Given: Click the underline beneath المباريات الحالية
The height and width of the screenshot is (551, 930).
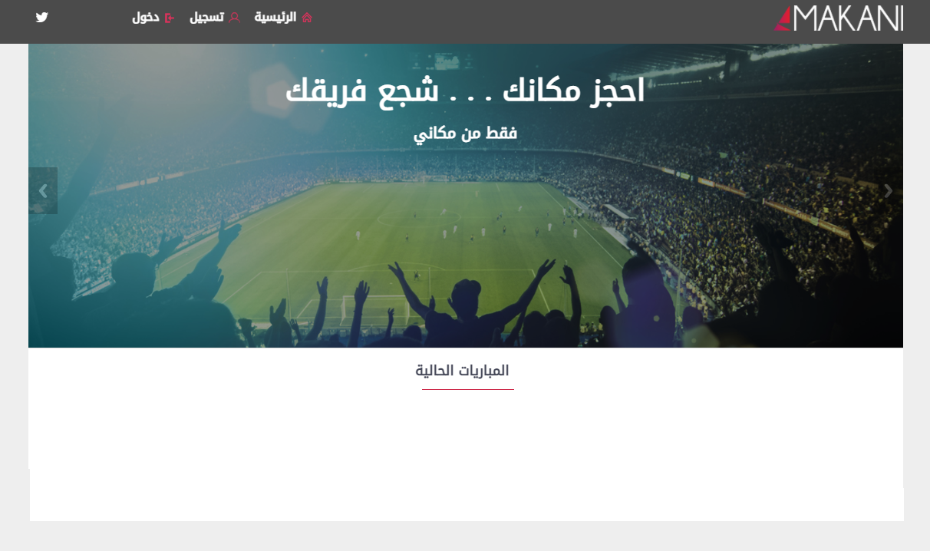Looking at the screenshot, I should pos(468,389).
